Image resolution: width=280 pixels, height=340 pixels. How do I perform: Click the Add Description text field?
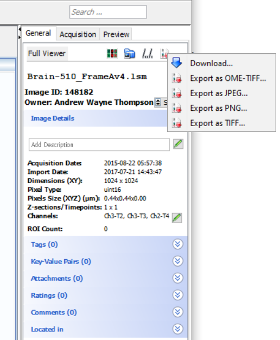pyautogui.click(x=99, y=144)
